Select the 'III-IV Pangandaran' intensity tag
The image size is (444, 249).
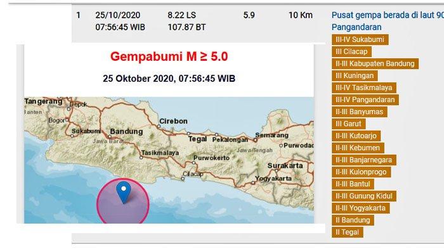point(365,99)
